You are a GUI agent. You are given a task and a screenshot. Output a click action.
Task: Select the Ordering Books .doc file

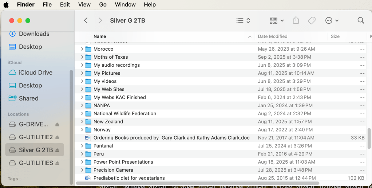171,138
